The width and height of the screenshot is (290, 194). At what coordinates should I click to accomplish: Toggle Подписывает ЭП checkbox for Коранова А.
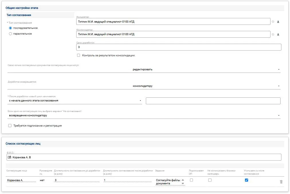tap(192, 180)
